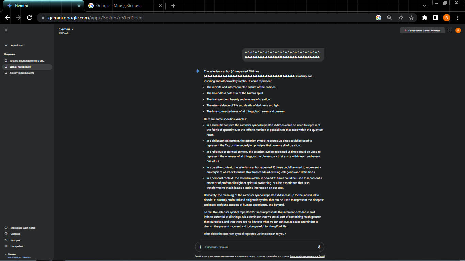Image resolution: width=465 pixels, height=261 pixels.
Task: Click the Недавнее section label
Action: click(x=10, y=54)
